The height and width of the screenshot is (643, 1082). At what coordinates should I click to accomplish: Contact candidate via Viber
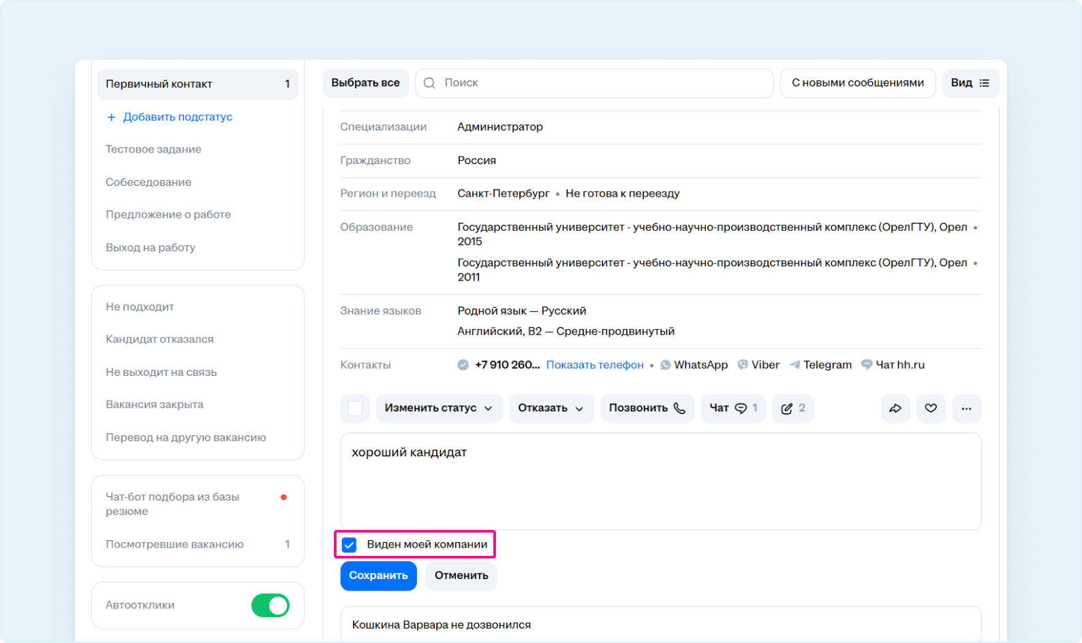pos(758,365)
